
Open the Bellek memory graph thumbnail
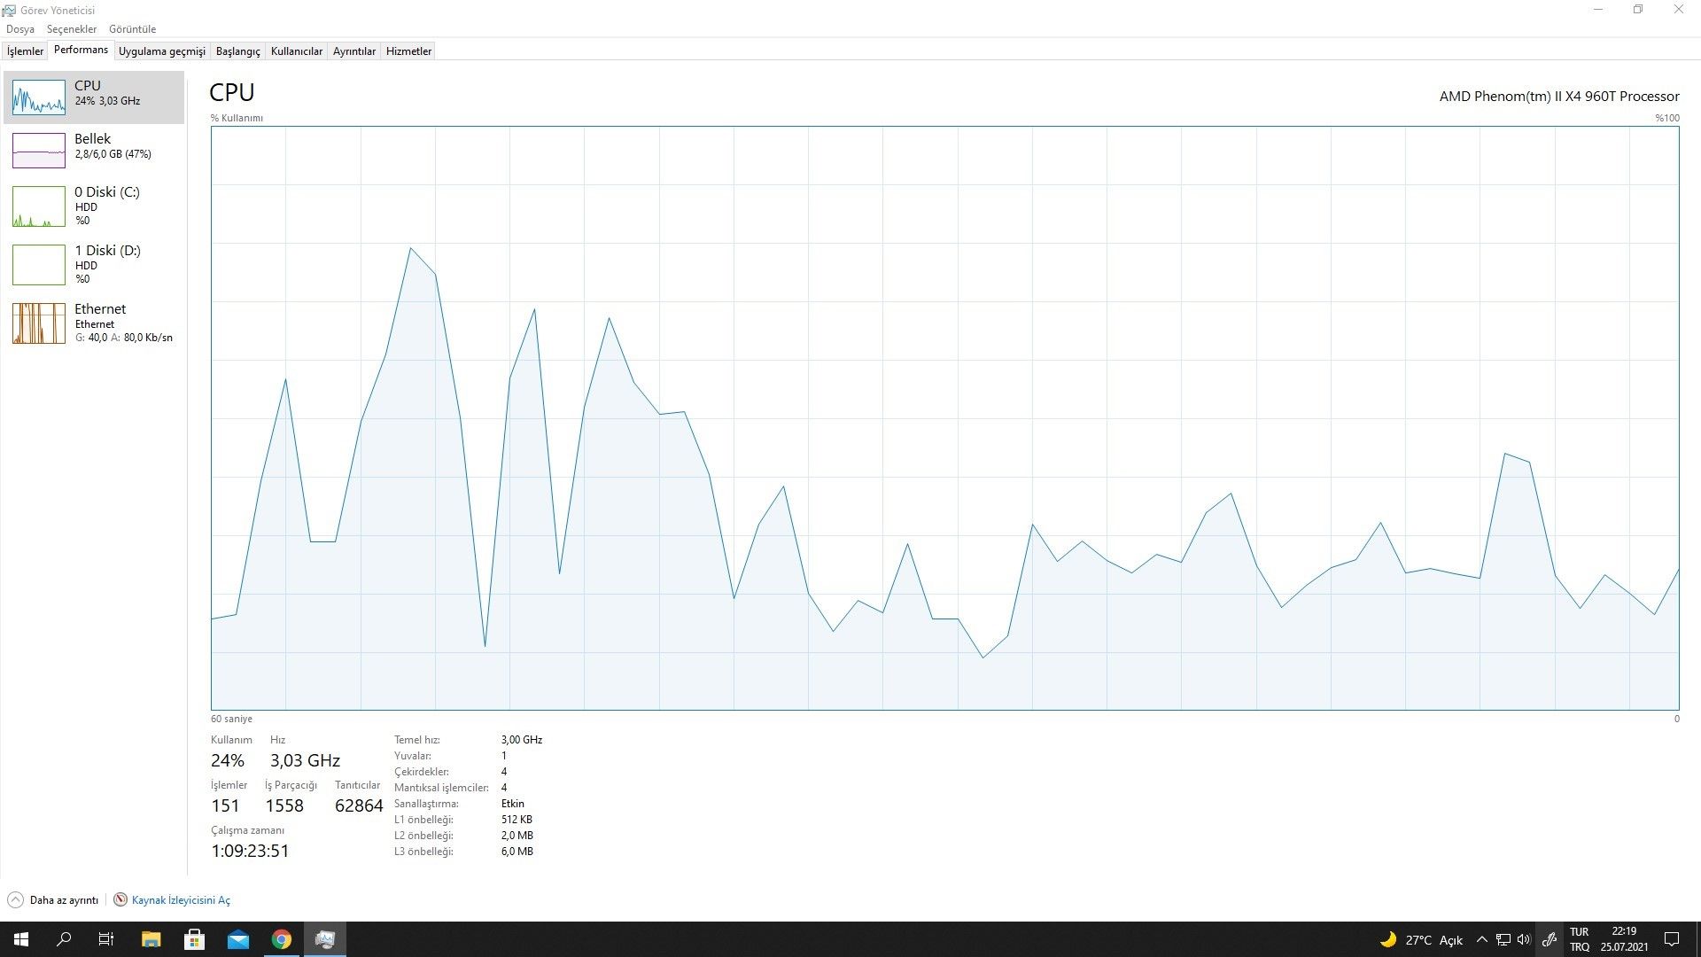point(38,151)
